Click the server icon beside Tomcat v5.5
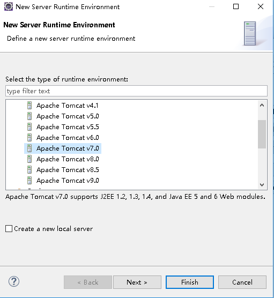Viewport: 274px width, 298px height. (29, 127)
